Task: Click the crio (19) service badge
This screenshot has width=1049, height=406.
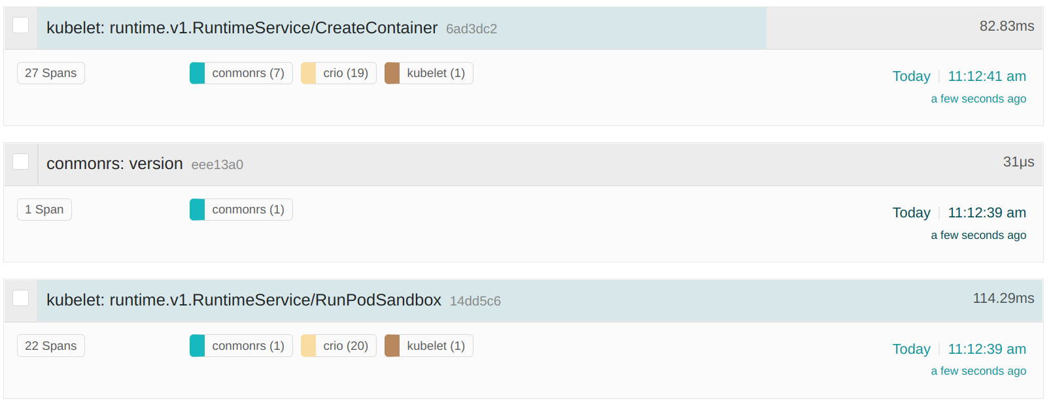Action: pos(337,72)
